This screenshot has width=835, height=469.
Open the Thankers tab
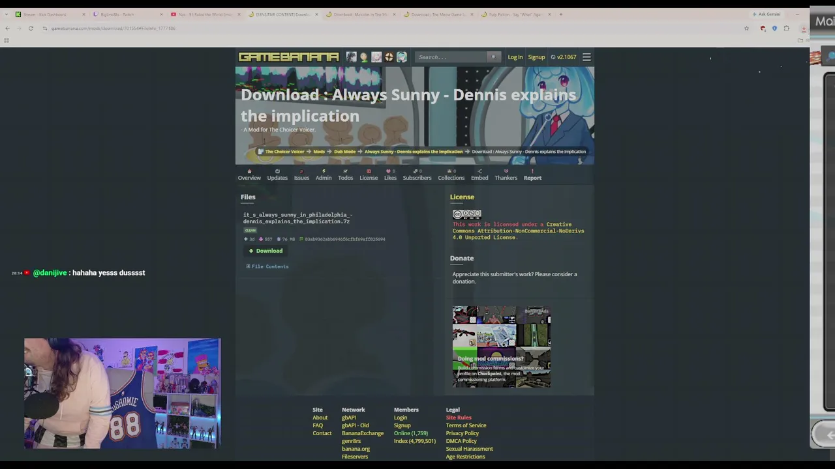(506, 175)
